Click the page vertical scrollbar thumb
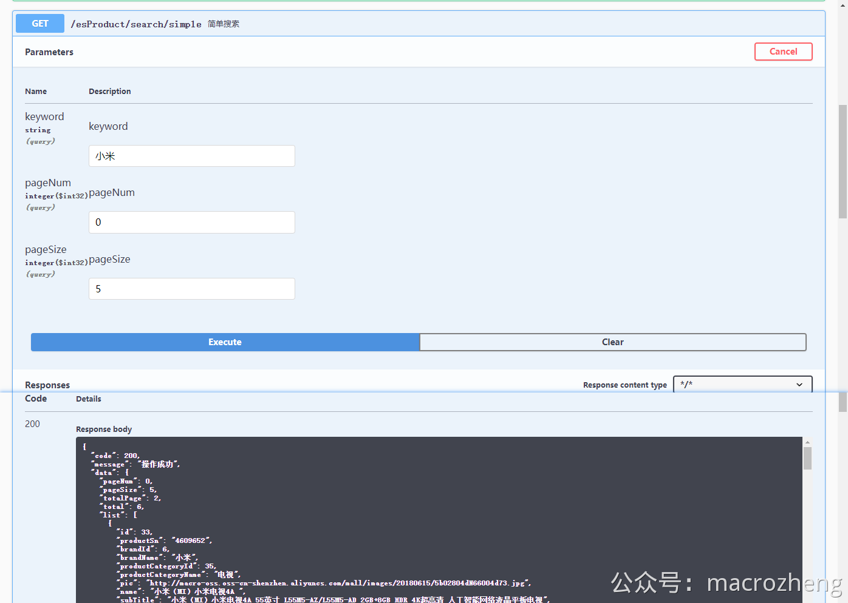Screen dimensions: 848x603 point(843,162)
